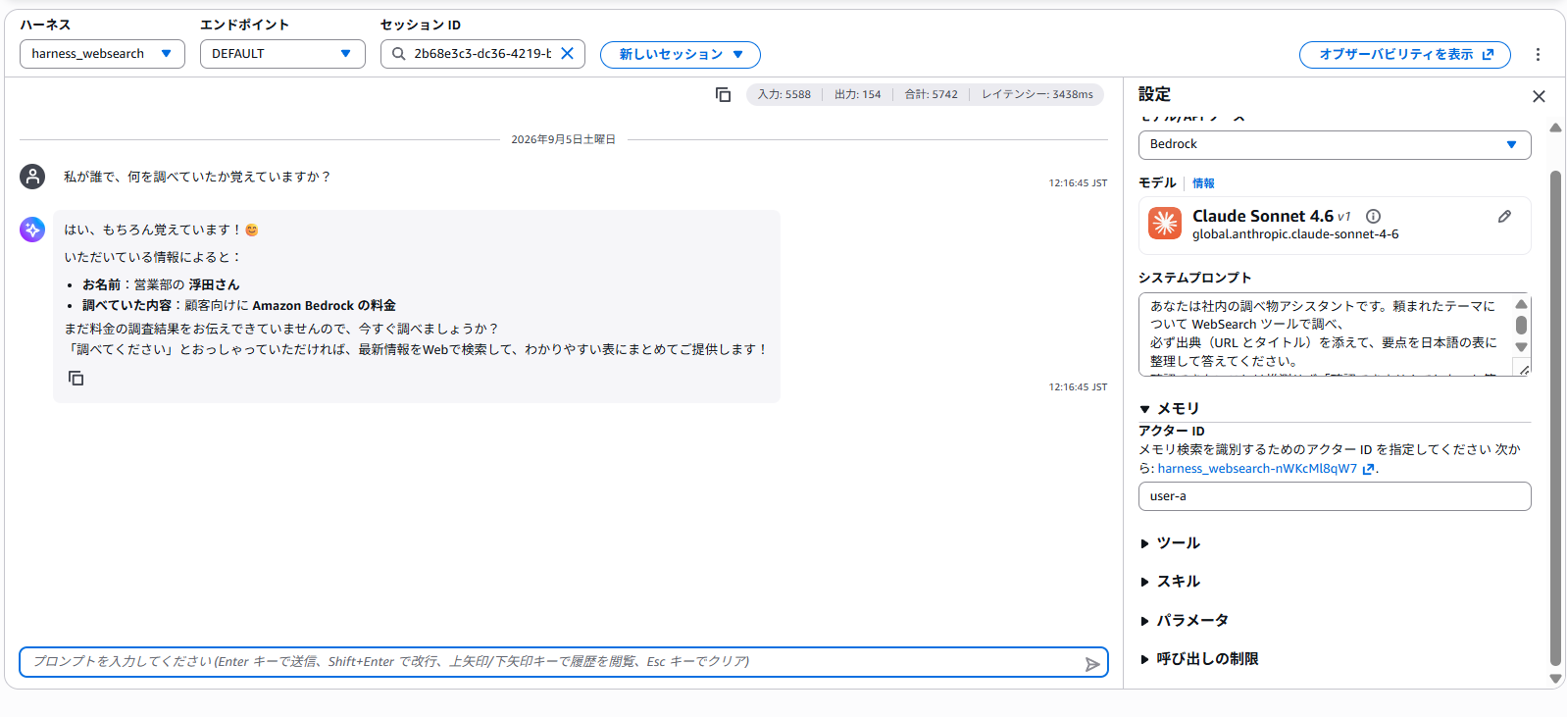Click the user-a actor ID field
Image resolution: width=1567 pixels, height=717 pixels.
coord(1335,496)
